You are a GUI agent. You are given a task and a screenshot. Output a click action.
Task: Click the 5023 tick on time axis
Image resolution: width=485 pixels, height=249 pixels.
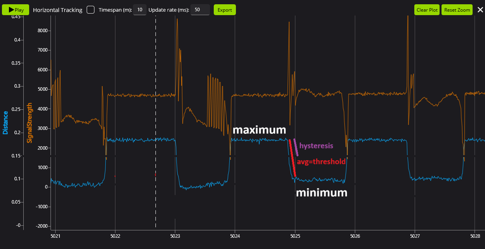click(175, 235)
